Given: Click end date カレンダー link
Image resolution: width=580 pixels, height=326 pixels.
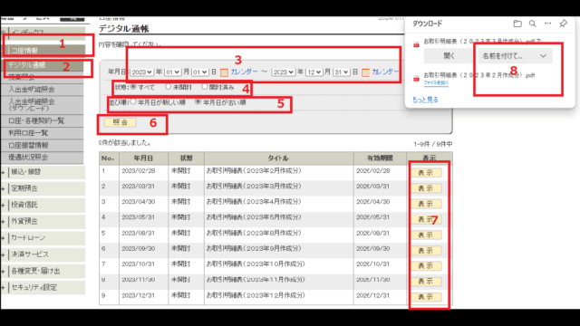Looking at the screenshot, I should coord(385,72).
